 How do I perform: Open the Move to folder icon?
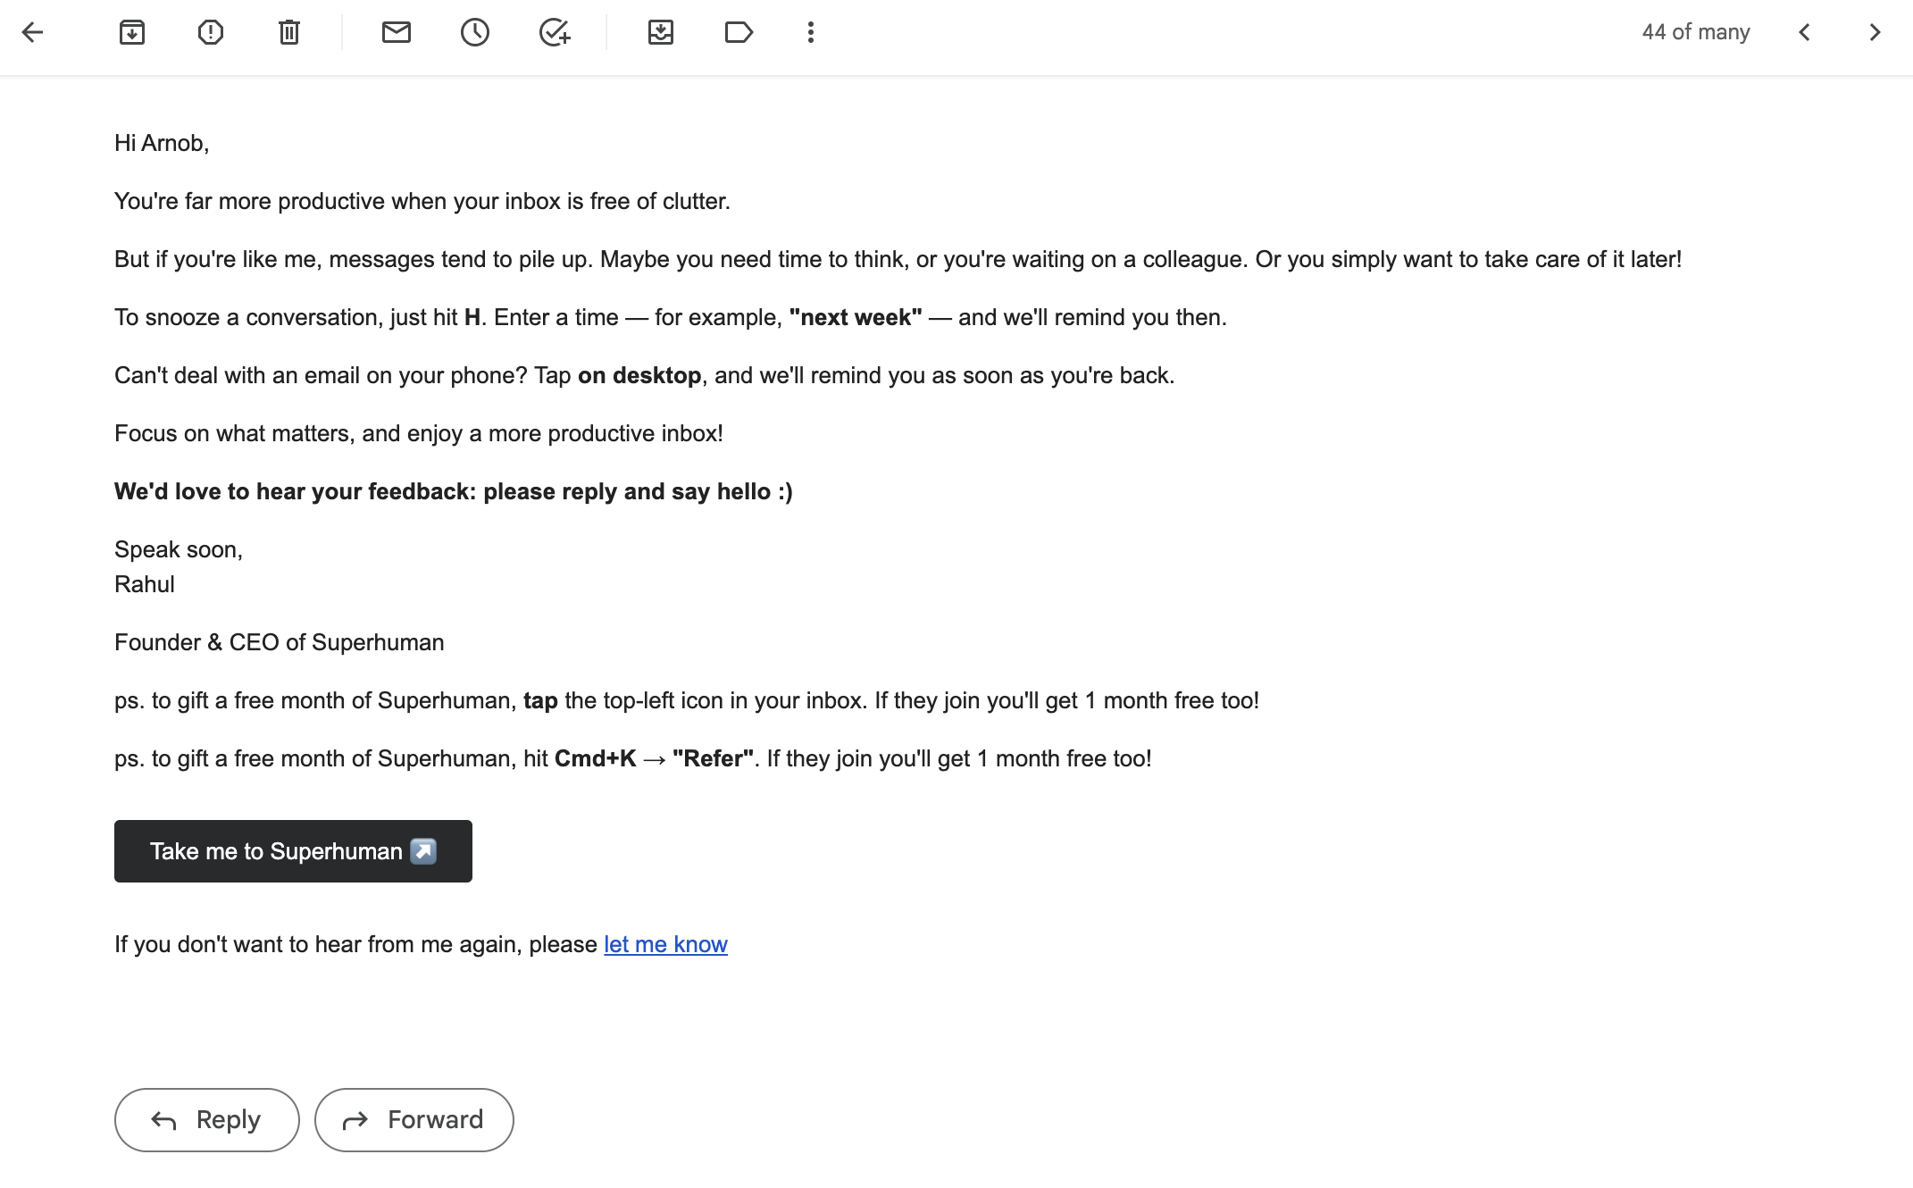click(x=661, y=33)
